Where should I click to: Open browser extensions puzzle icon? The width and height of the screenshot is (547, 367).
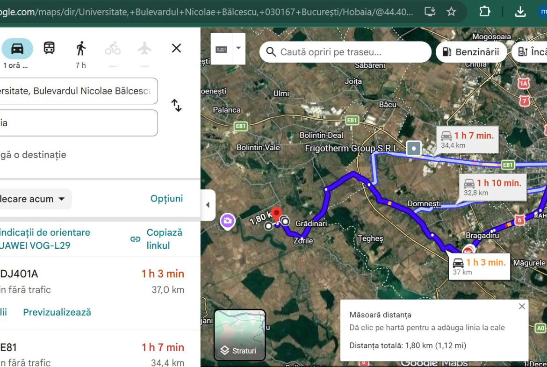tap(484, 12)
